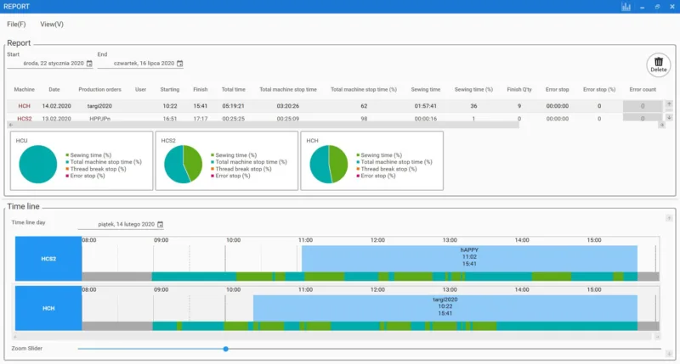
Task: Click the targi2020 production order cell
Action: (x=99, y=106)
